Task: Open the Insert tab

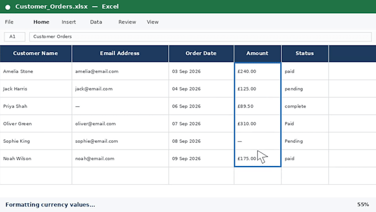Action: point(69,22)
